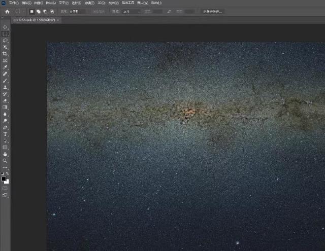
Task: Enable Subtract from selection mode
Action: [x=45, y=11]
